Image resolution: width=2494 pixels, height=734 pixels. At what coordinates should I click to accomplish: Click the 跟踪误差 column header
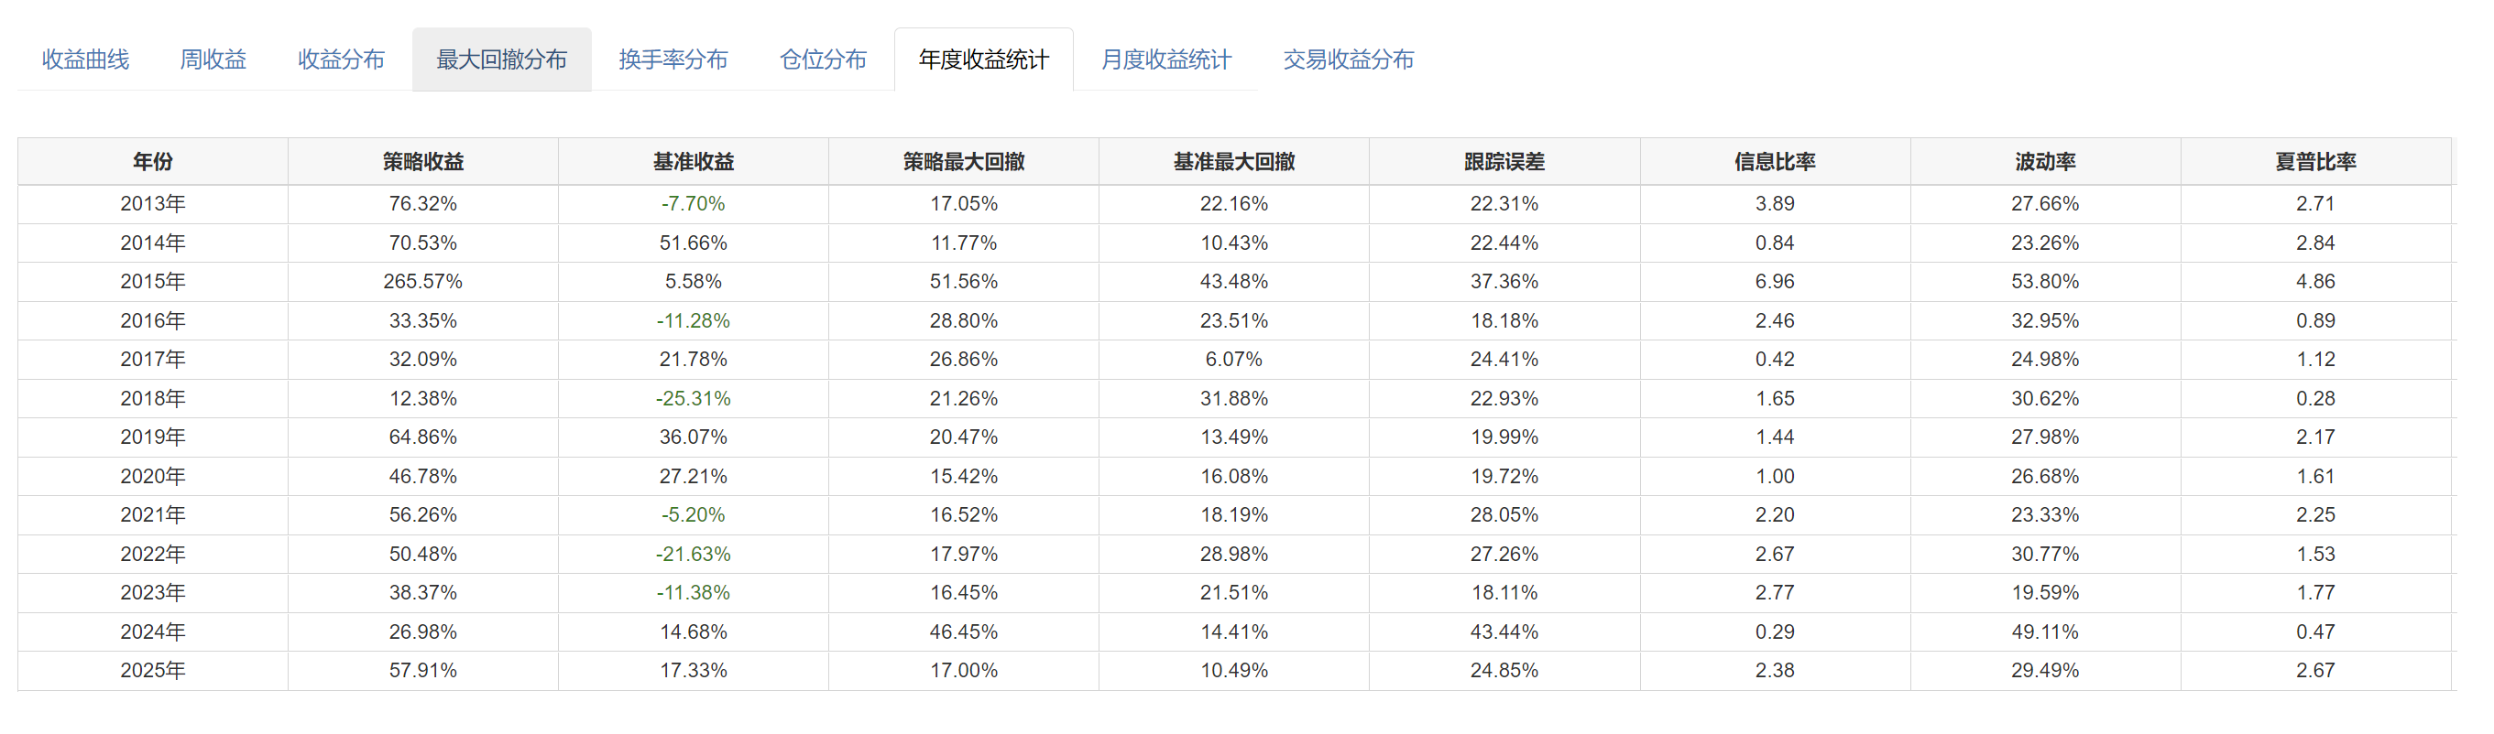1504,161
